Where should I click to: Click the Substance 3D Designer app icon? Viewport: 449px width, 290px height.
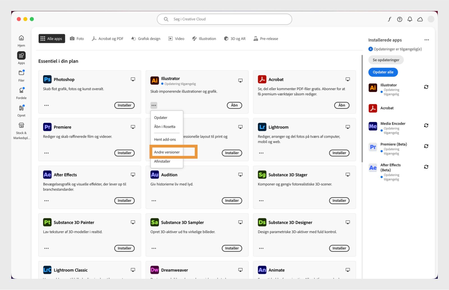coord(262,222)
